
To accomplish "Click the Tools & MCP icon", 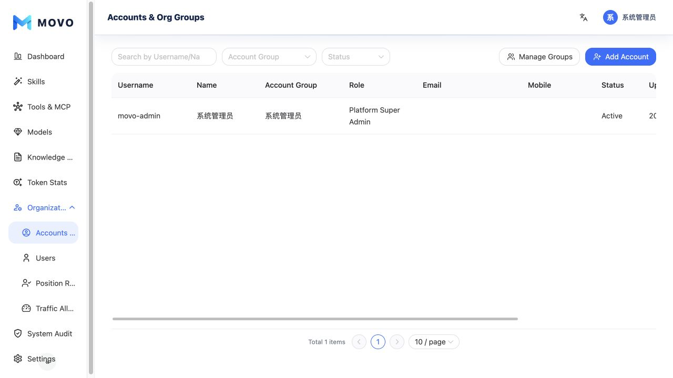I will click(x=18, y=107).
